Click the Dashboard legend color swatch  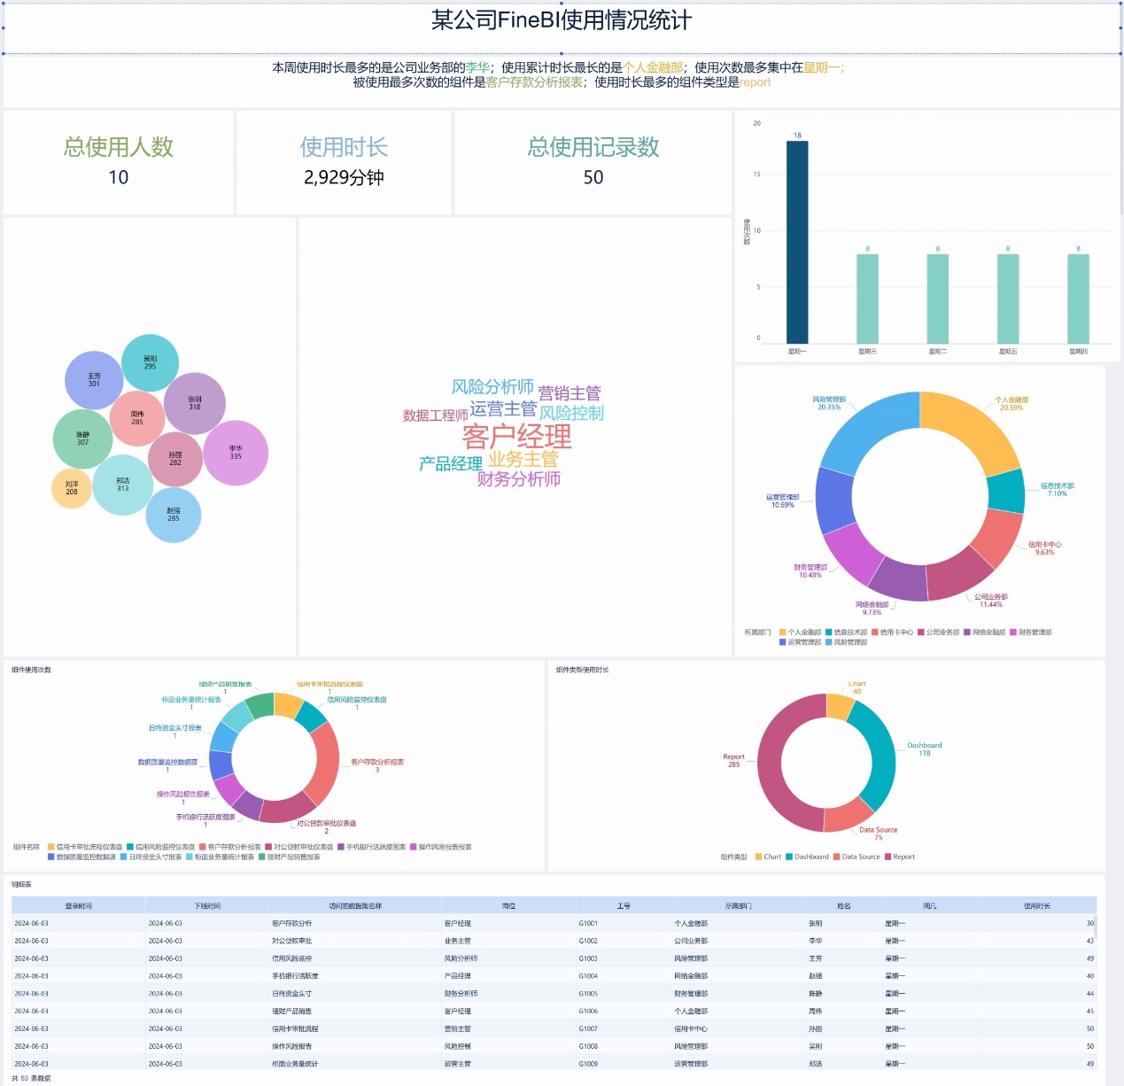pyautogui.click(x=790, y=857)
